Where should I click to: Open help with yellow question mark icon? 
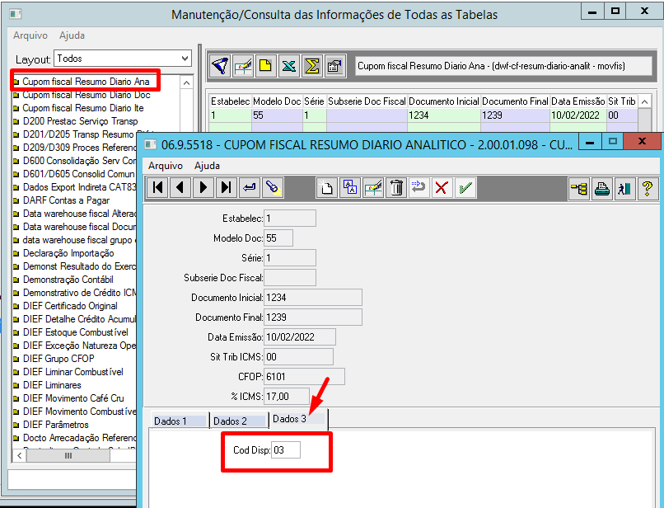(647, 188)
